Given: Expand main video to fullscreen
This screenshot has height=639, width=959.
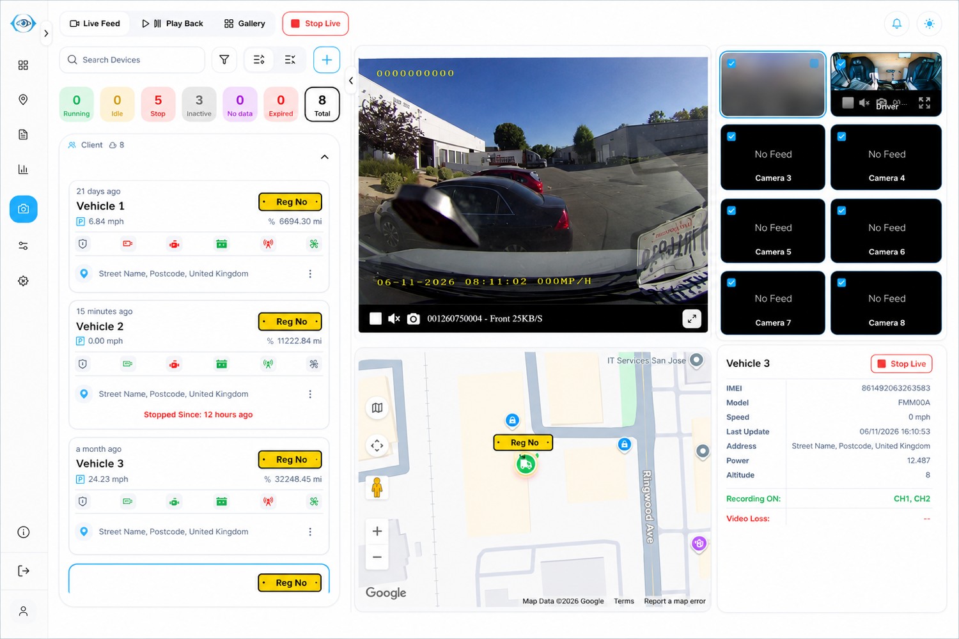Looking at the screenshot, I should coord(692,318).
